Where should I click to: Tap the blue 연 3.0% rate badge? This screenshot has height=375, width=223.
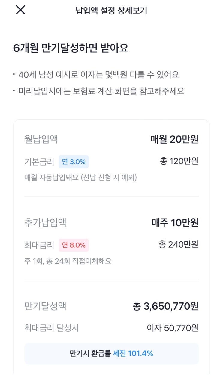pos(74,162)
